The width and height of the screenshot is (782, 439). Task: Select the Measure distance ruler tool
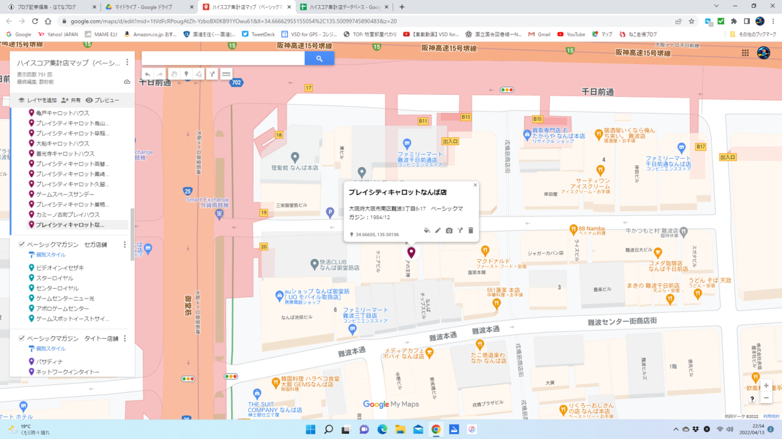225,74
